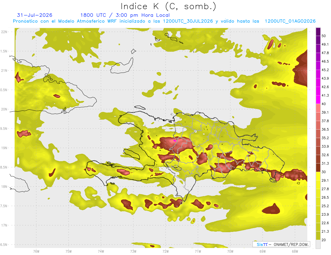Click the "21.3" color scale value

click(325, 231)
